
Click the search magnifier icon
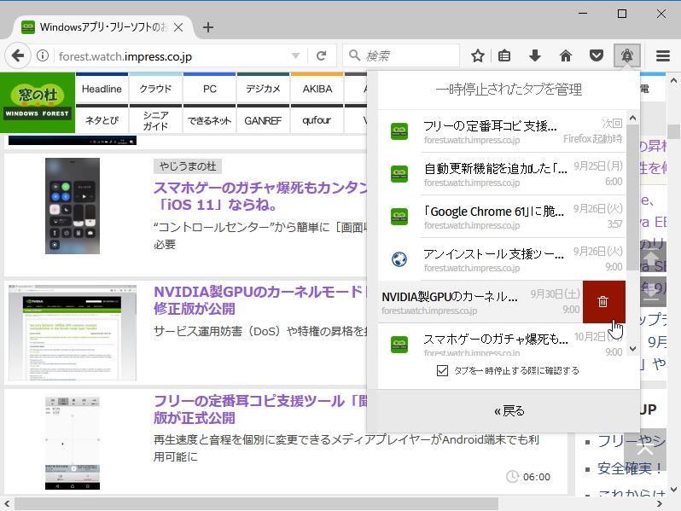[354, 55]
